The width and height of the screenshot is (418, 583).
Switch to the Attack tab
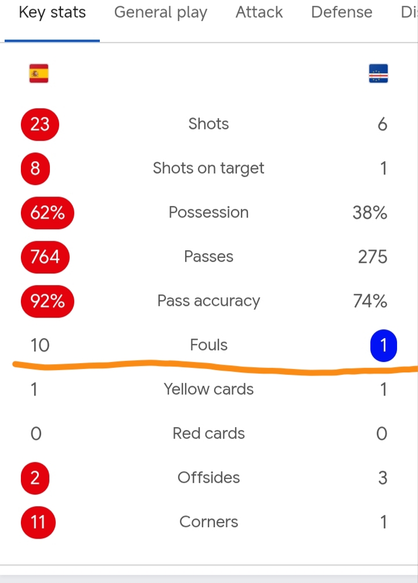259,12
